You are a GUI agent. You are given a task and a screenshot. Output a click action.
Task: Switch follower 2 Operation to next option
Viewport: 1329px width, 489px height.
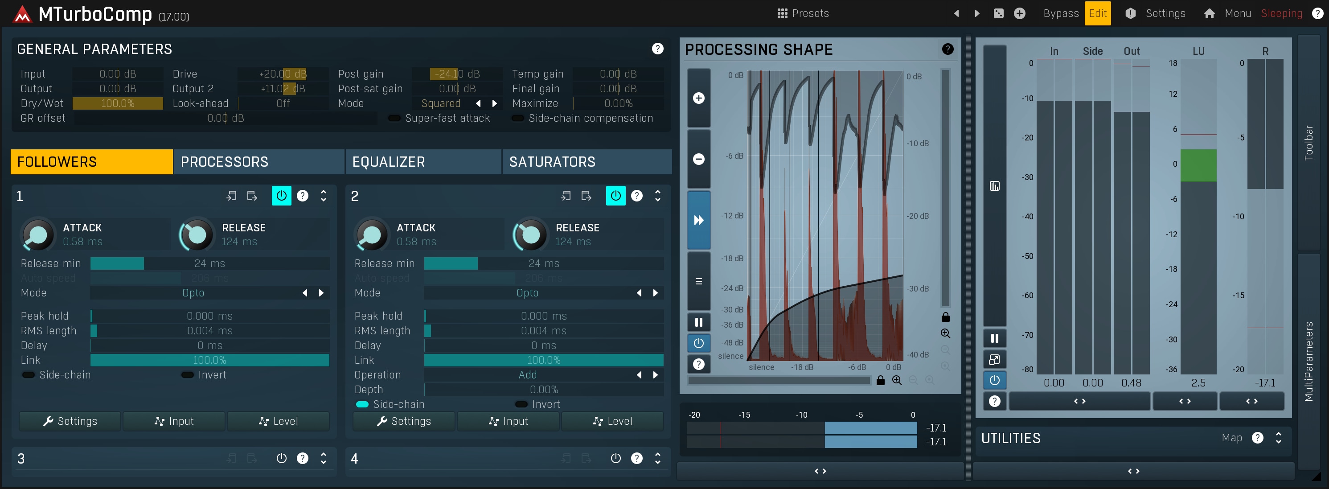pyautogui.click(x=655, y=375)
